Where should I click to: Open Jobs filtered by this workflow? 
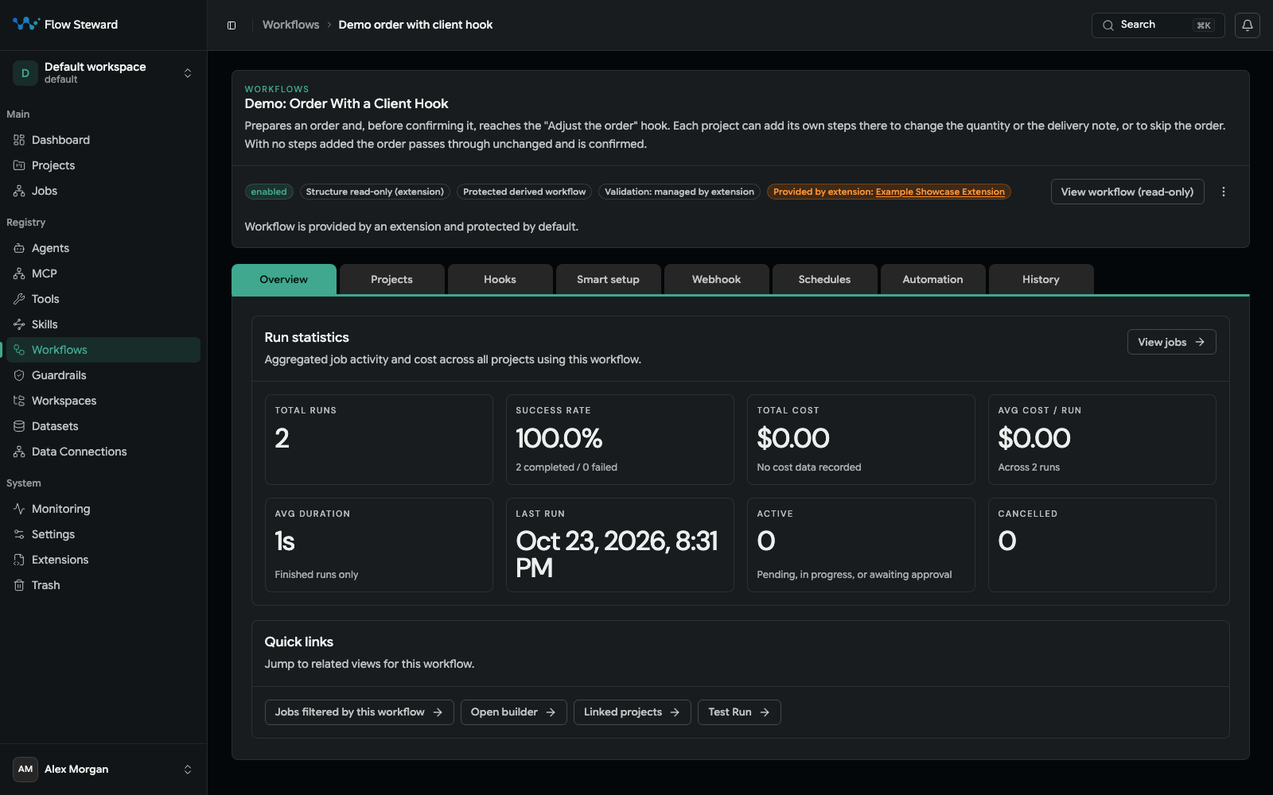(359, 712)
